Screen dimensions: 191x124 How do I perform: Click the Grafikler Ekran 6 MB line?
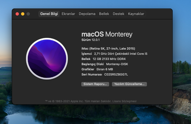(x=97, y=69)
